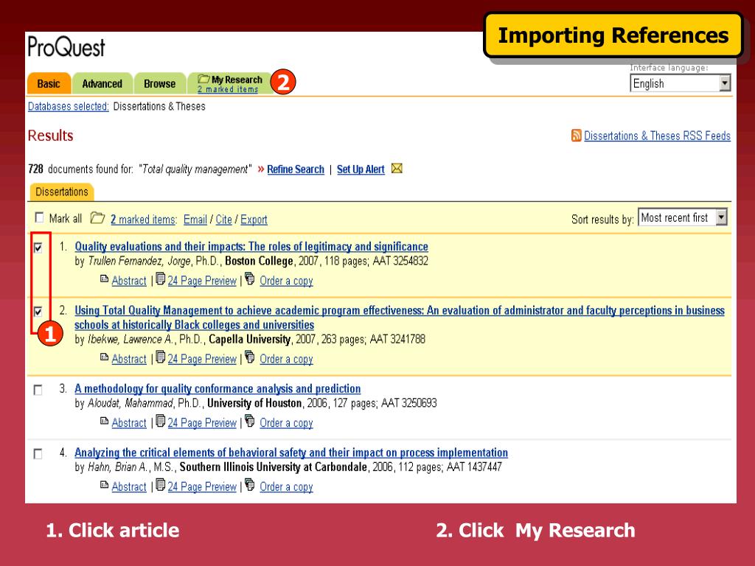Viewport: 755px width, 566px height.
Task: Click the marked items folder icon
Action: [x=97, y=218]
